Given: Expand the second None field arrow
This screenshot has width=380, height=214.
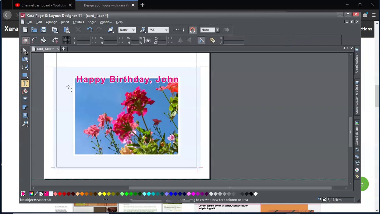Looking at the screenshot, I should click(x=217, y=30).
